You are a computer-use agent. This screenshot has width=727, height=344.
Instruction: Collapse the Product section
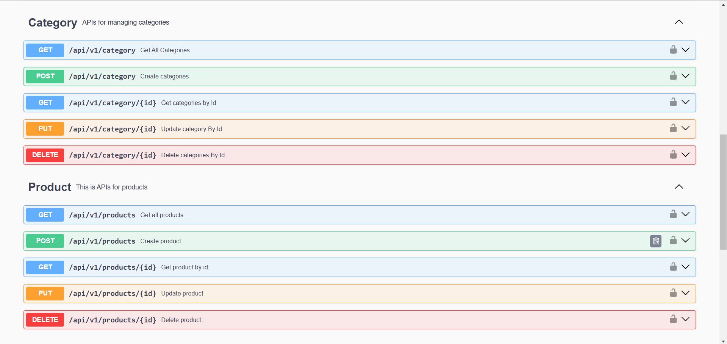tap(679, 186)
